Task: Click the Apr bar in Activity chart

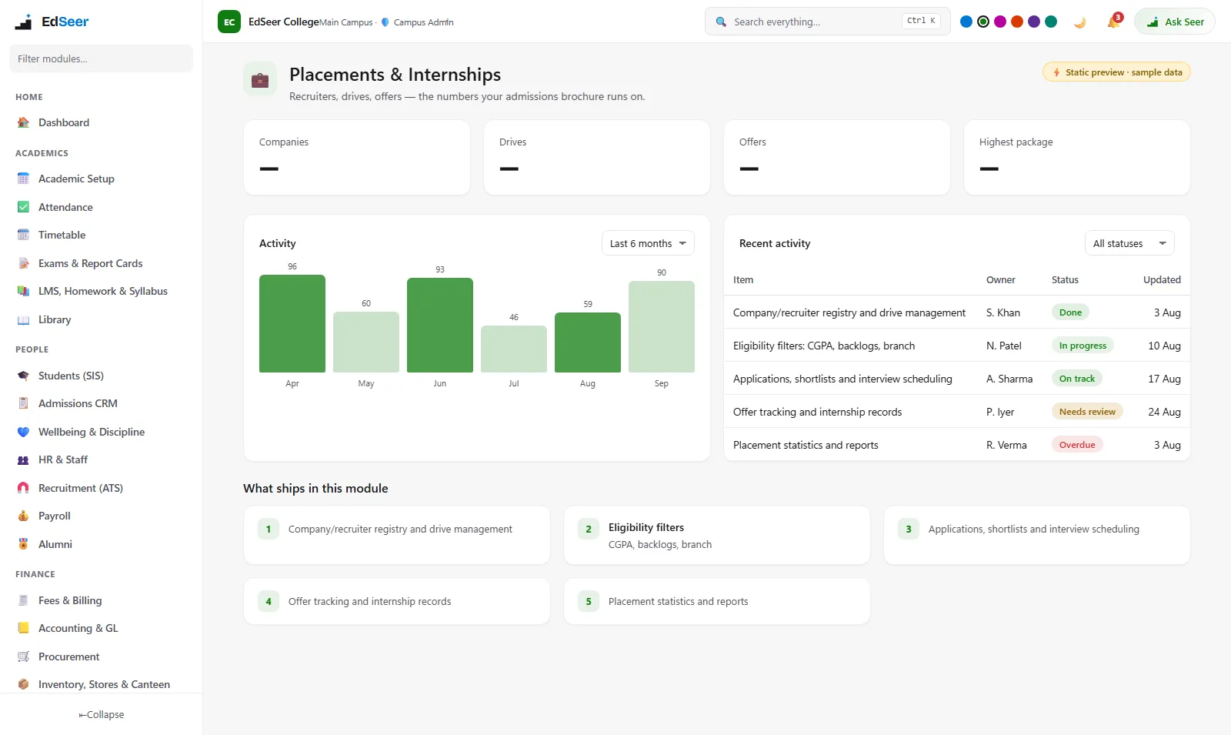Action: 292,323
